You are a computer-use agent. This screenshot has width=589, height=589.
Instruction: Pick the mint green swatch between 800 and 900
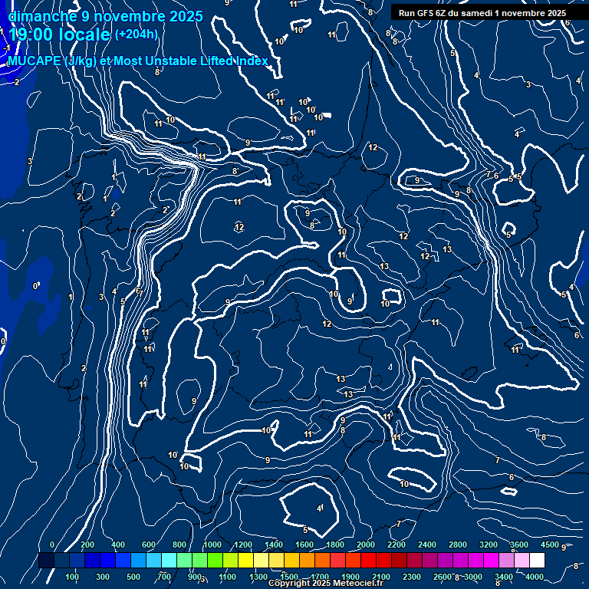coord(185,560)
